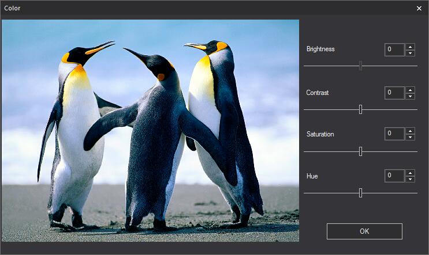Close the Color dialog window
Image resolution: width=429 pixels, height=255 pixels.
click(x=419, y=8)
